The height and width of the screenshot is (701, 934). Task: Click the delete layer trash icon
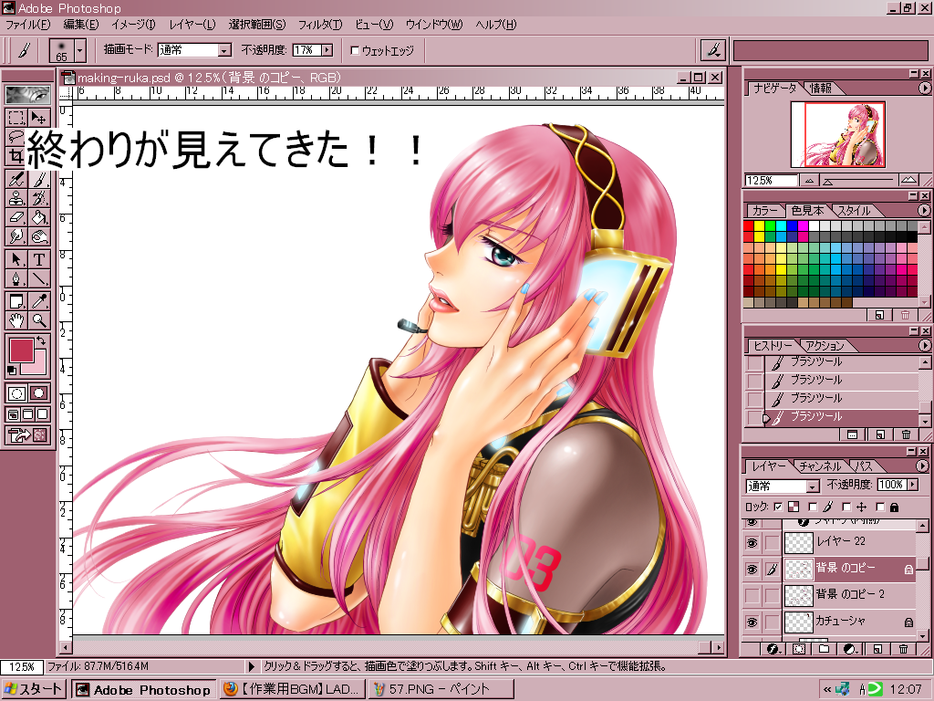[904, 649]
